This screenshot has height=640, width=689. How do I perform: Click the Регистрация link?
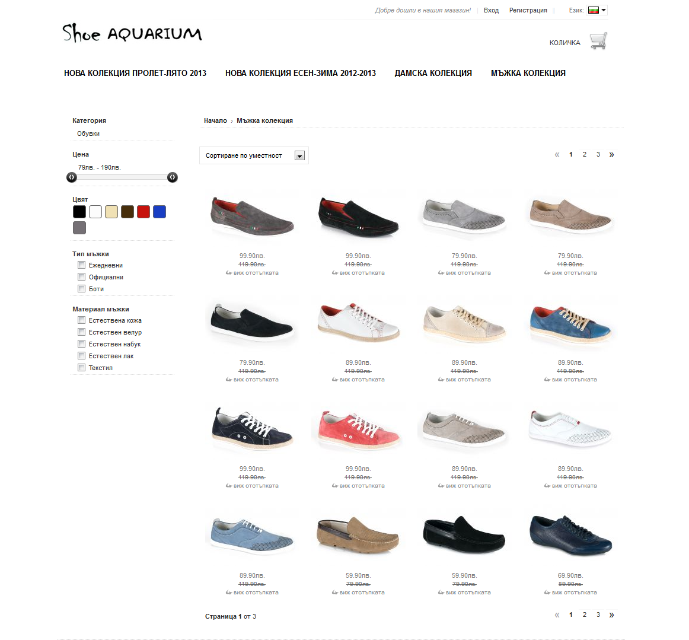click(x=528, y=10)
